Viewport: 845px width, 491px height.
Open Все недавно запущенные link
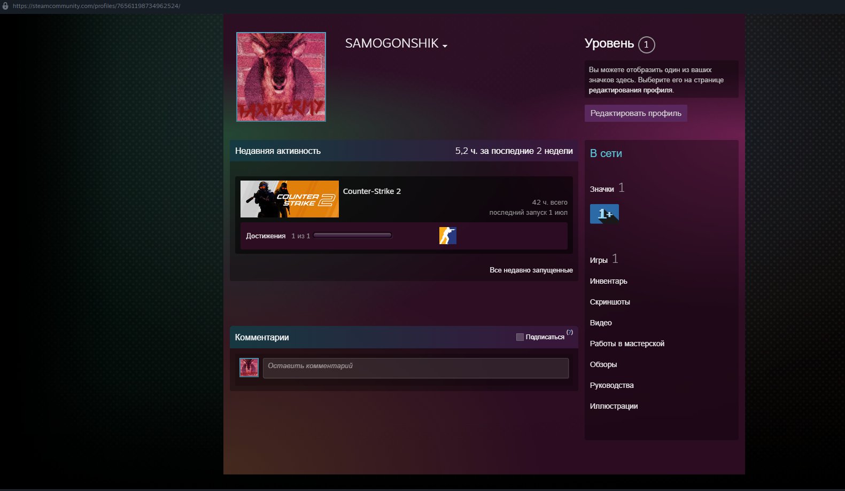531,270
